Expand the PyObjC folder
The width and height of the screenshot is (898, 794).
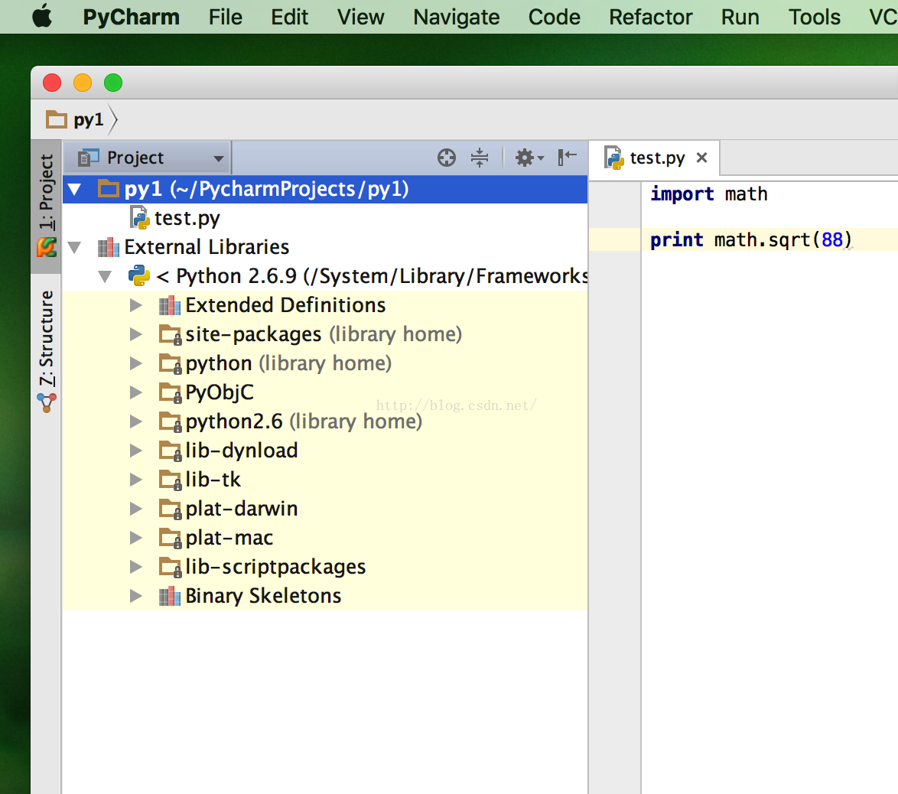point(135,392)
